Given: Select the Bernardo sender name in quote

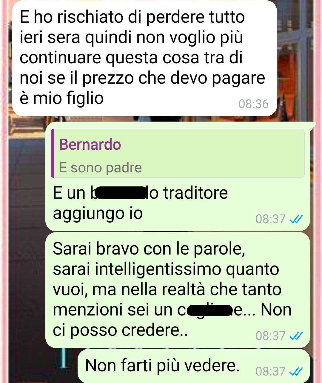Looking at the screenshot, I should (90, 145).
